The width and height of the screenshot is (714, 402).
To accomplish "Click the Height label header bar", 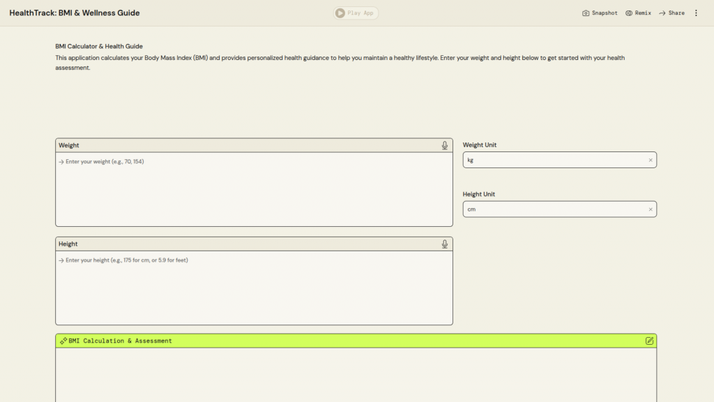I will (x=244, y=244).
